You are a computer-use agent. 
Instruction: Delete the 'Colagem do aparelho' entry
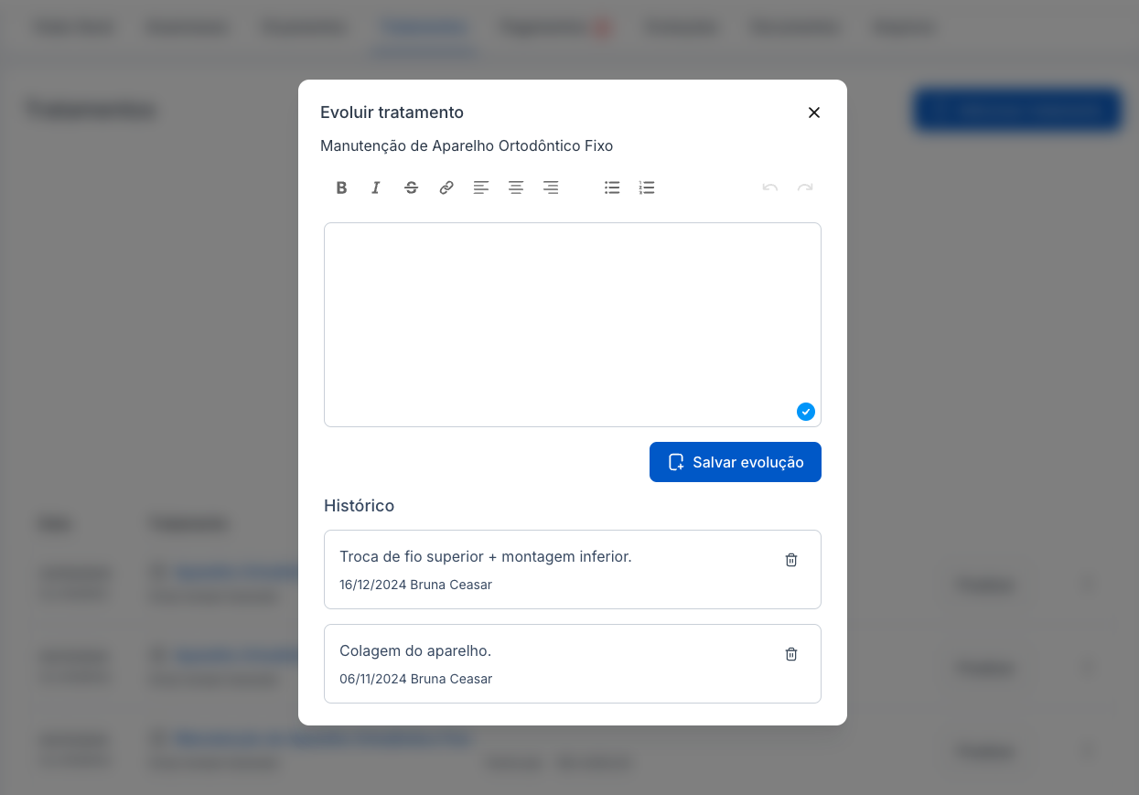click(x=791, y=654)
